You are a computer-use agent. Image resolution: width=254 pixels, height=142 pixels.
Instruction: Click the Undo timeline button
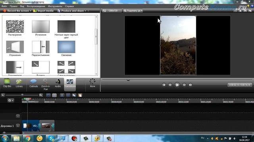[x=48, y=95]
